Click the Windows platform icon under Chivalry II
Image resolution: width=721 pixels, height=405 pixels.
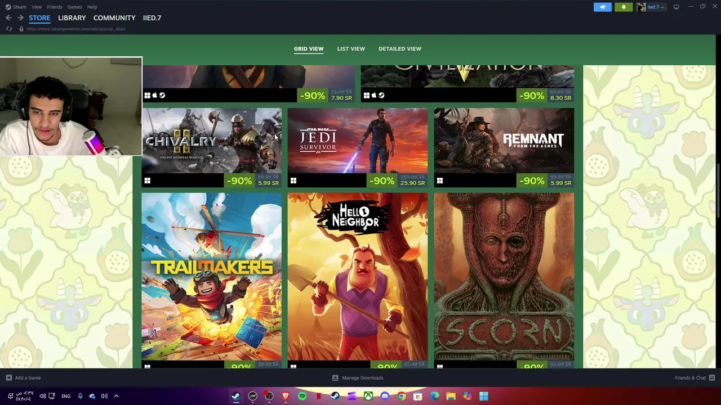pos(147,181)
